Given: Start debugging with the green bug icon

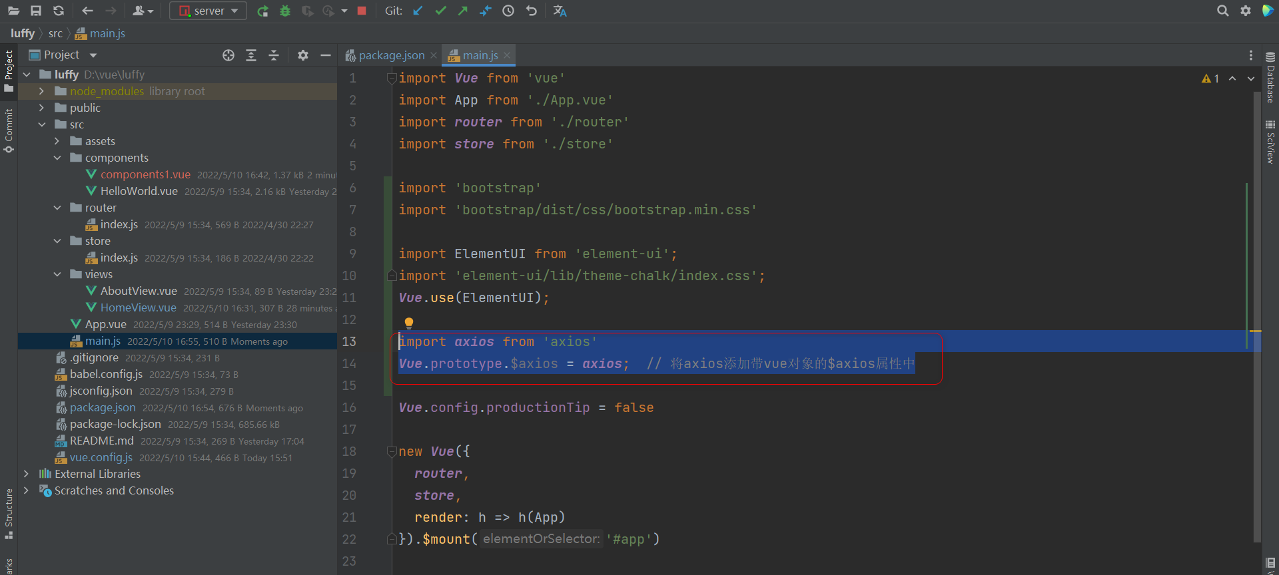Looking at the screenshot, I should point(285,11).
